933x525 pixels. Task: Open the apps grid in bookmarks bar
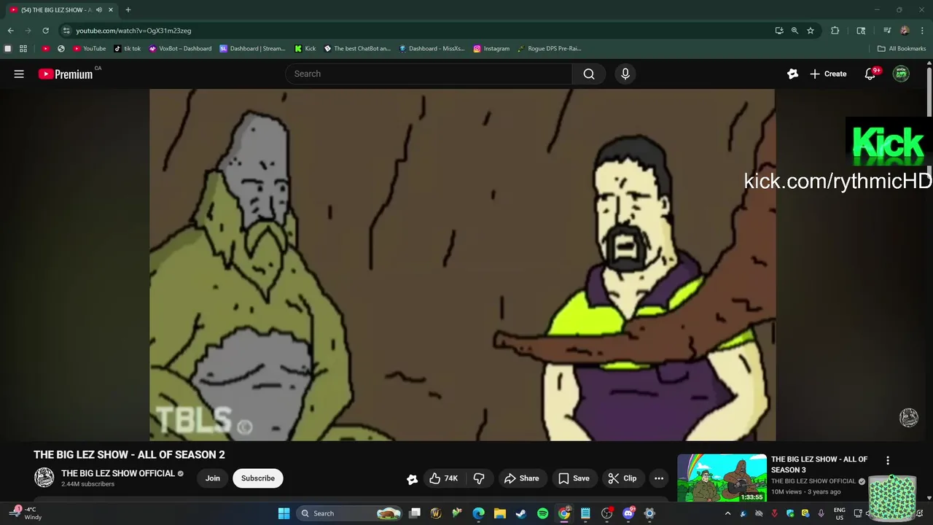click(23, 49)
